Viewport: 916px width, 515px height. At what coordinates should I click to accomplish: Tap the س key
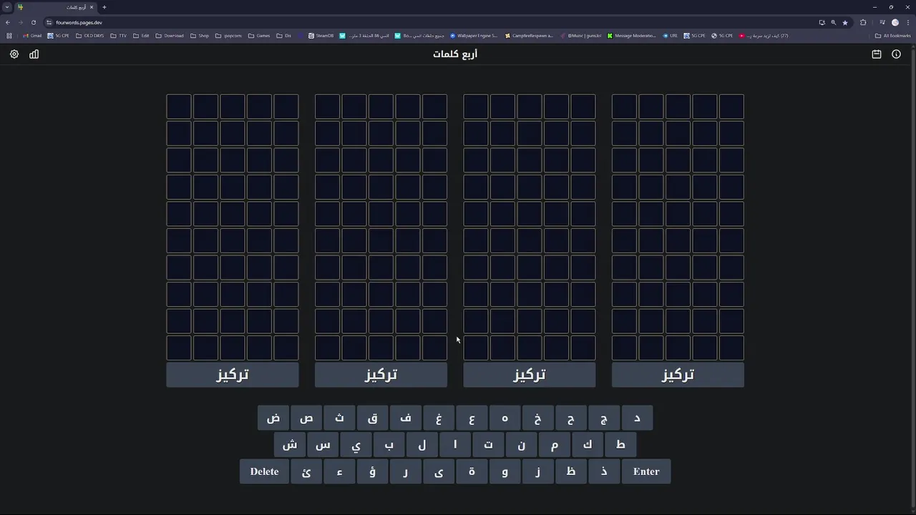point(323,445)
